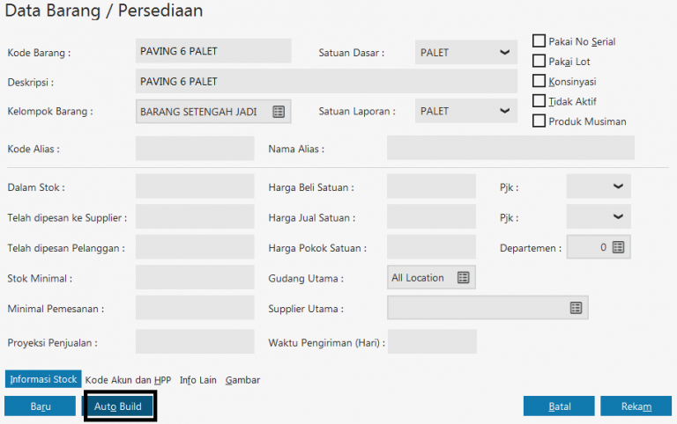Enable the Produk Musiman checkbox
677x424 pixels.
click(x=539, y=121)
